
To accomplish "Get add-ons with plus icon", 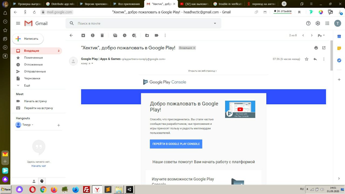I will (339, 79).
